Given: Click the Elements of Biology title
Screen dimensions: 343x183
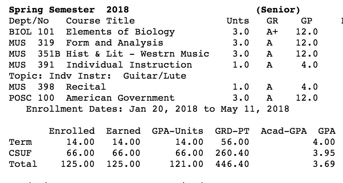Looking at the screenshot, I should [x=120, y=32].
